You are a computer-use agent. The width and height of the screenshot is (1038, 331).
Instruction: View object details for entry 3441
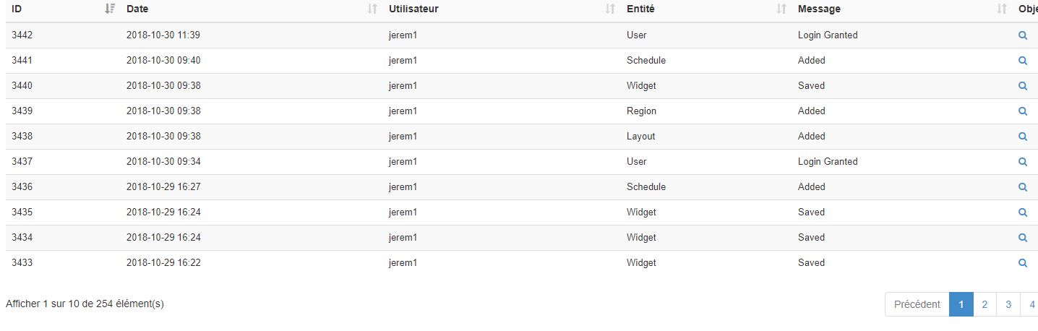point(1023,61)
